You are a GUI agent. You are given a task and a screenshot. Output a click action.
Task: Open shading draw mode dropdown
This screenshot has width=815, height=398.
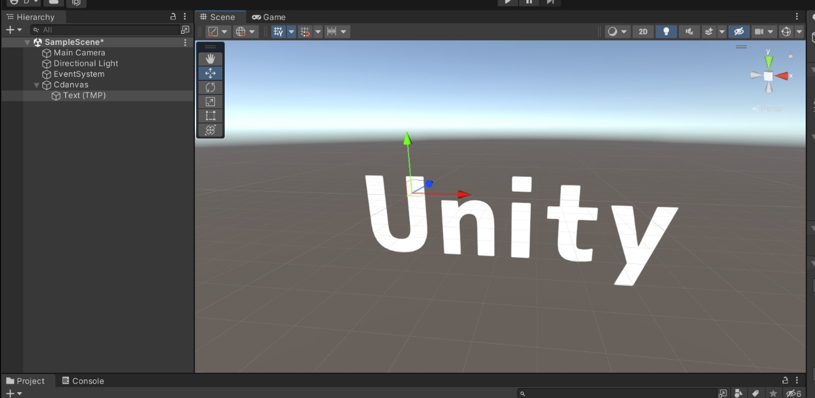(616, 31)
